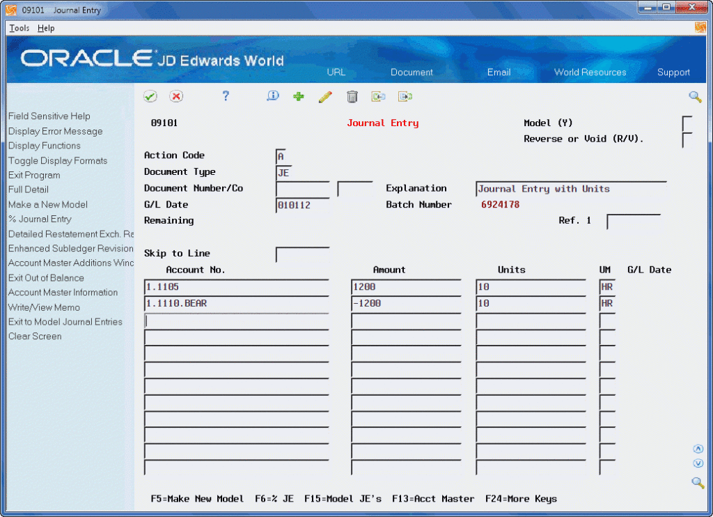This screenshot has height=517, width=713.
Task: Click the scroll-up arrow icon at right
Action: pyautogui.click(x=698, y=449)
